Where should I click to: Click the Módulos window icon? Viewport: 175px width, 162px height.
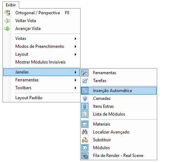pyautogui.click(x=85, y=148)
